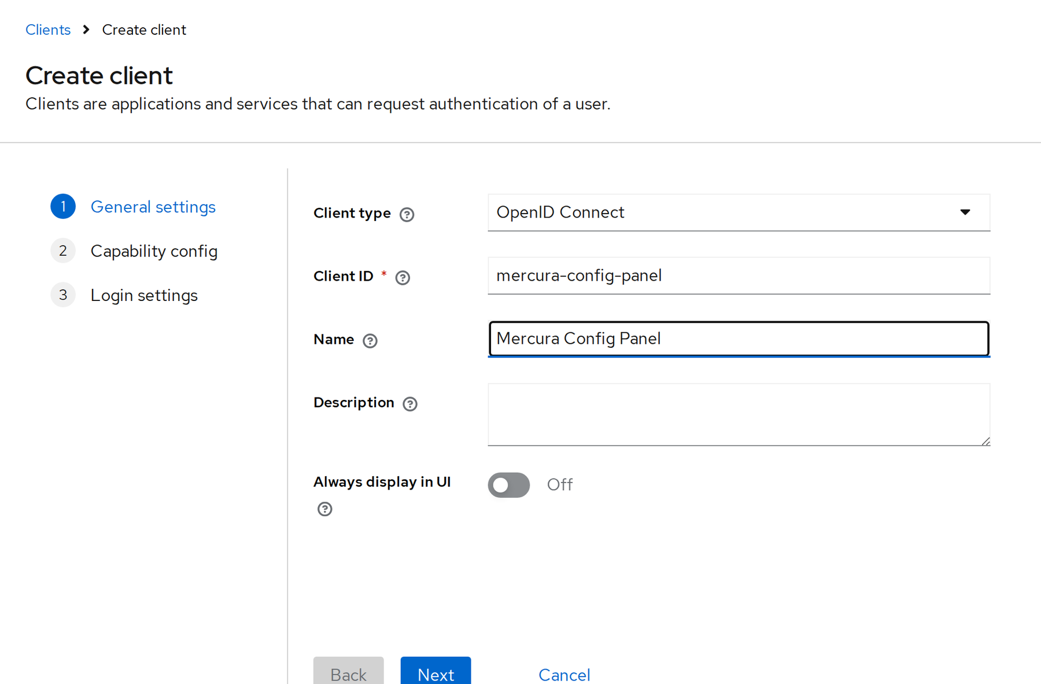This screenshot has width=1041, height=684.
Task: Jump to Capability config step
Action: click(x=154, y=251)
